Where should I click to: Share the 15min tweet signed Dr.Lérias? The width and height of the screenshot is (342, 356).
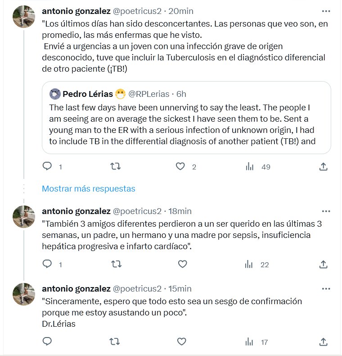[x=323, y=342]
